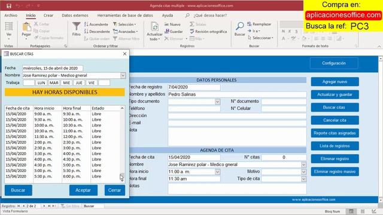The image size is (383, 215).
Task: Toggle the JUE workday box
Action: [x=79, y=83]
